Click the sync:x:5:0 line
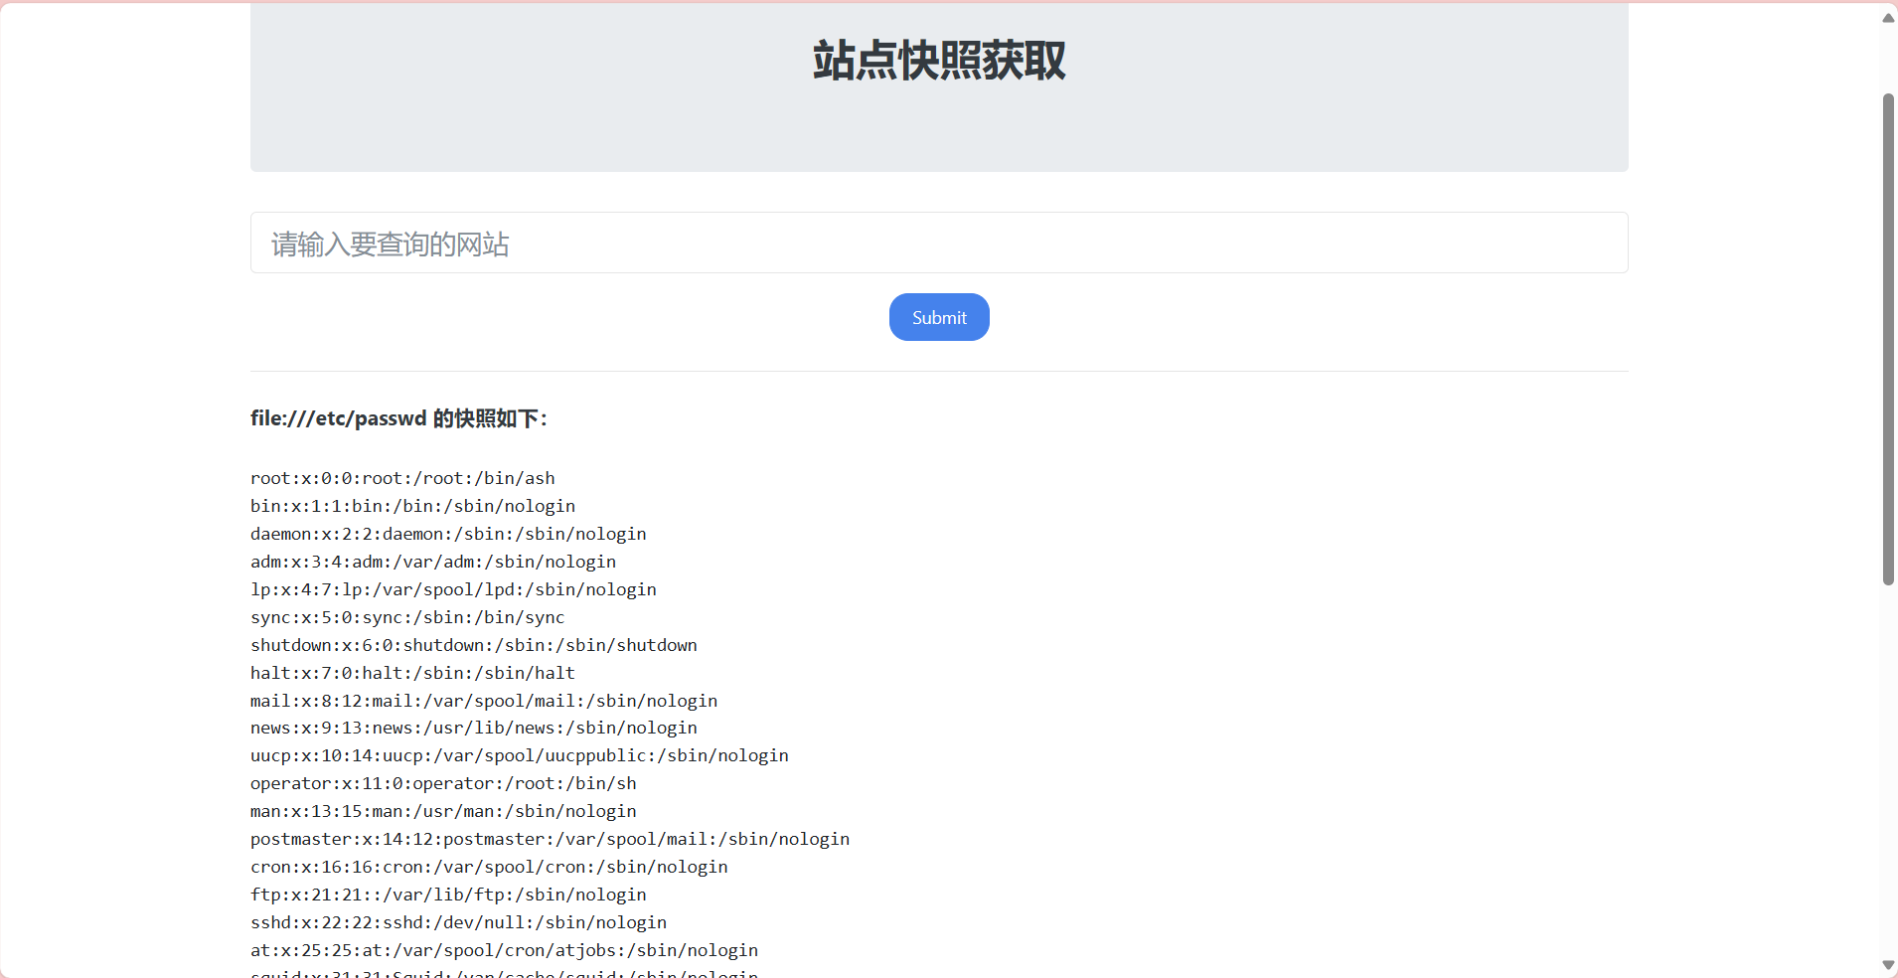Image resolution: width=1898 pixels, height=978 pixels. [x=407, y=617]
